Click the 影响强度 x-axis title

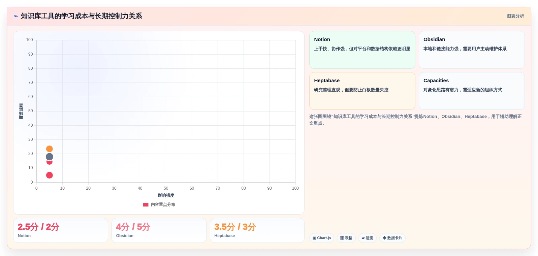[x=166, y=195]
